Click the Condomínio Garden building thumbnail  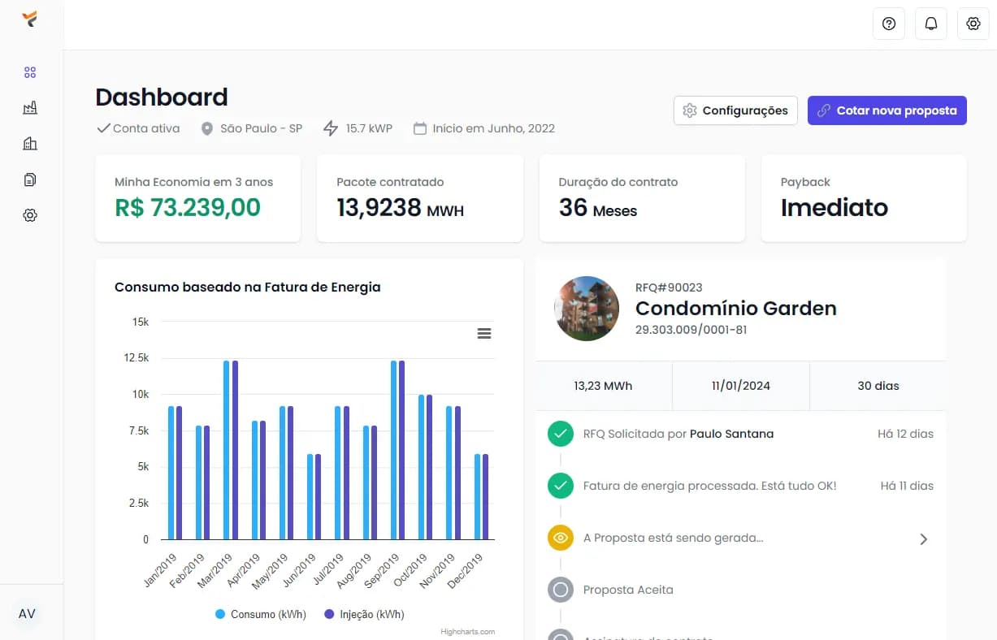click(587, 309)
